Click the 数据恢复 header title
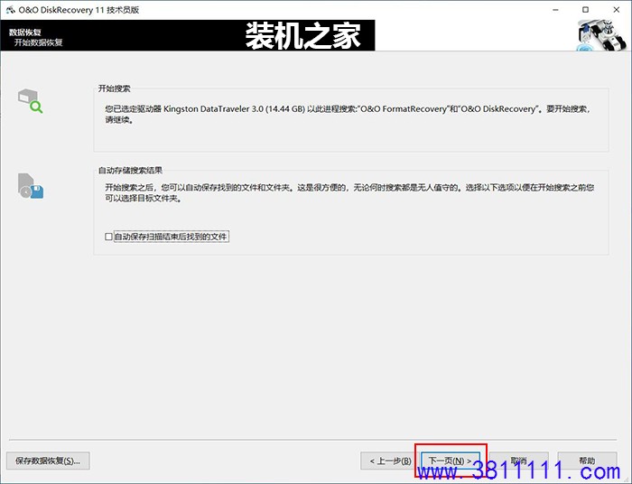The height and width of the screenshot is (484, 632). pyautogui.click(x=25, y=33)
